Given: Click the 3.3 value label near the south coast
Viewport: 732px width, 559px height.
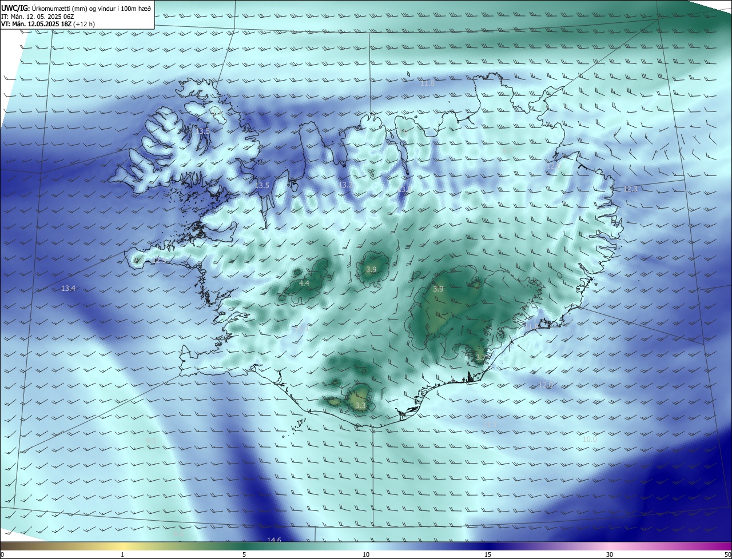Looking at the screenshot, I should (360, 406).
